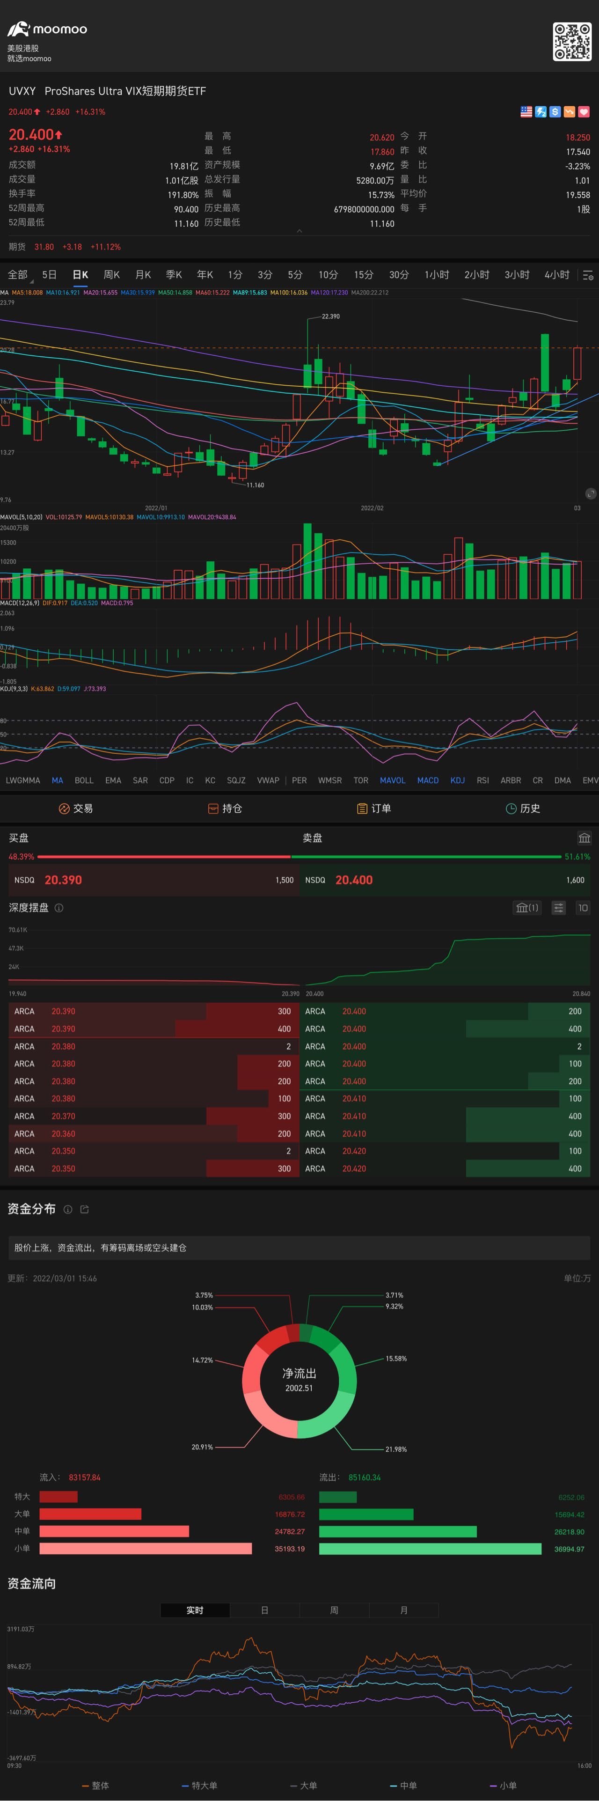This screenshot has width=599, height=1801.
Task: Select 日 capital flow tab
Action: (264, 1610)
